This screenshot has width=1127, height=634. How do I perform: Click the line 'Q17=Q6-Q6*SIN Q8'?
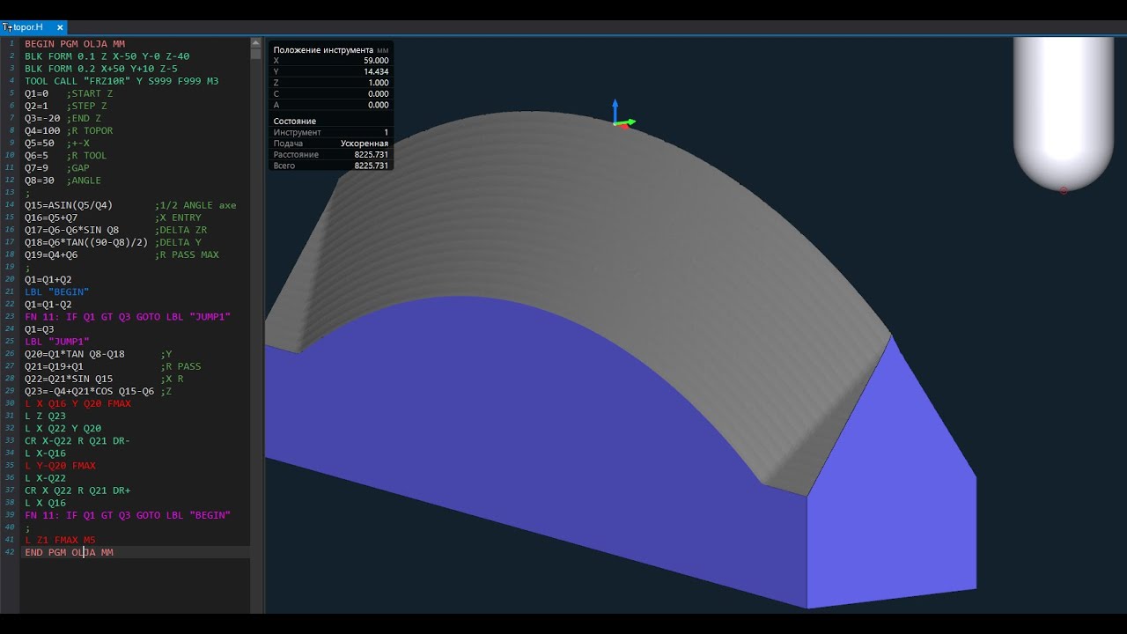115,230
